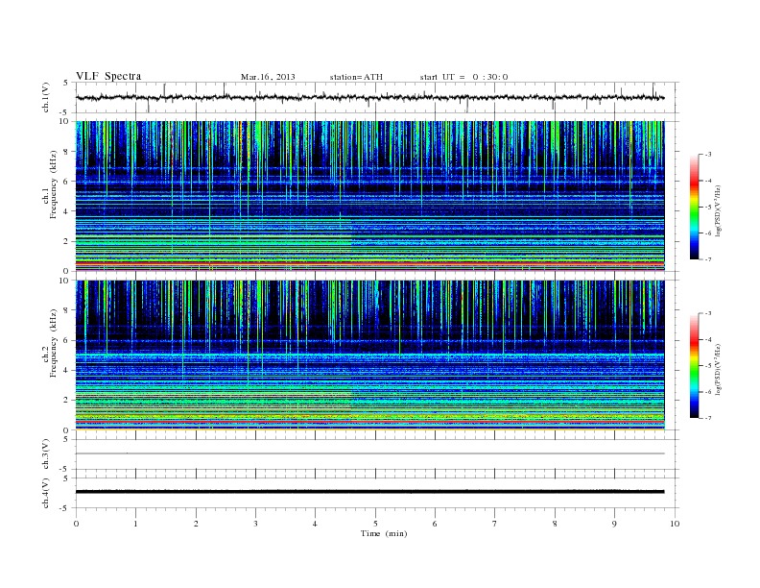This screenshot has width=760, height=588.
Task: Click the "10" tick label on the time axis
Action: 675,524
